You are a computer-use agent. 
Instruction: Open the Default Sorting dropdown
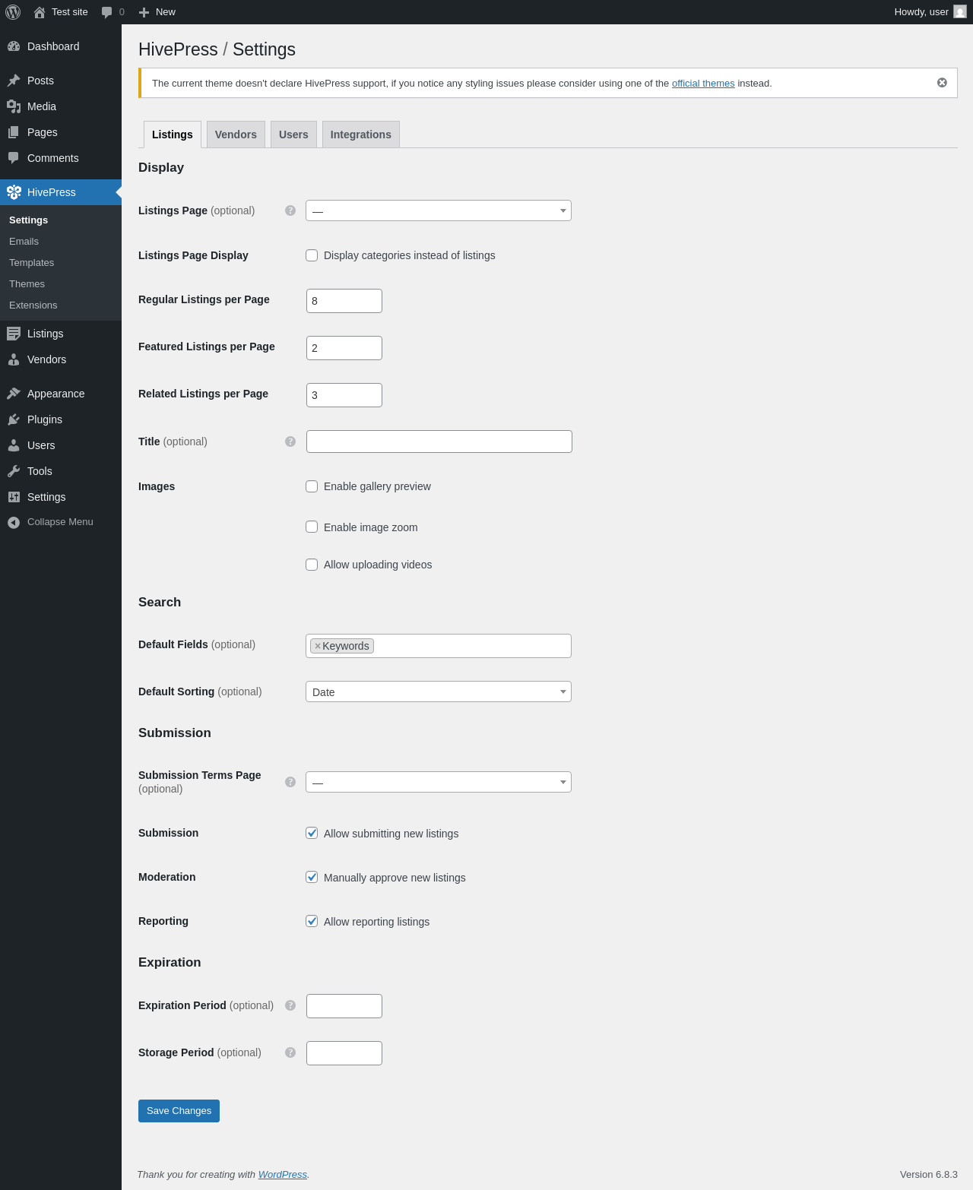coord(439,692)
